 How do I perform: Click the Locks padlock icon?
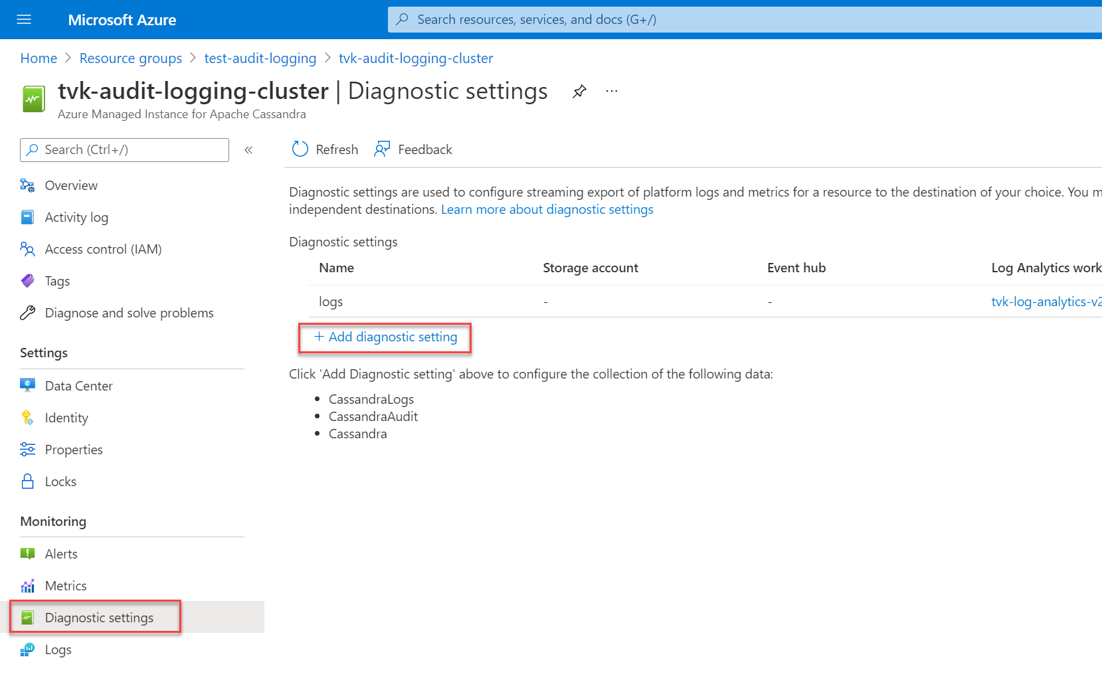point(27,481)
